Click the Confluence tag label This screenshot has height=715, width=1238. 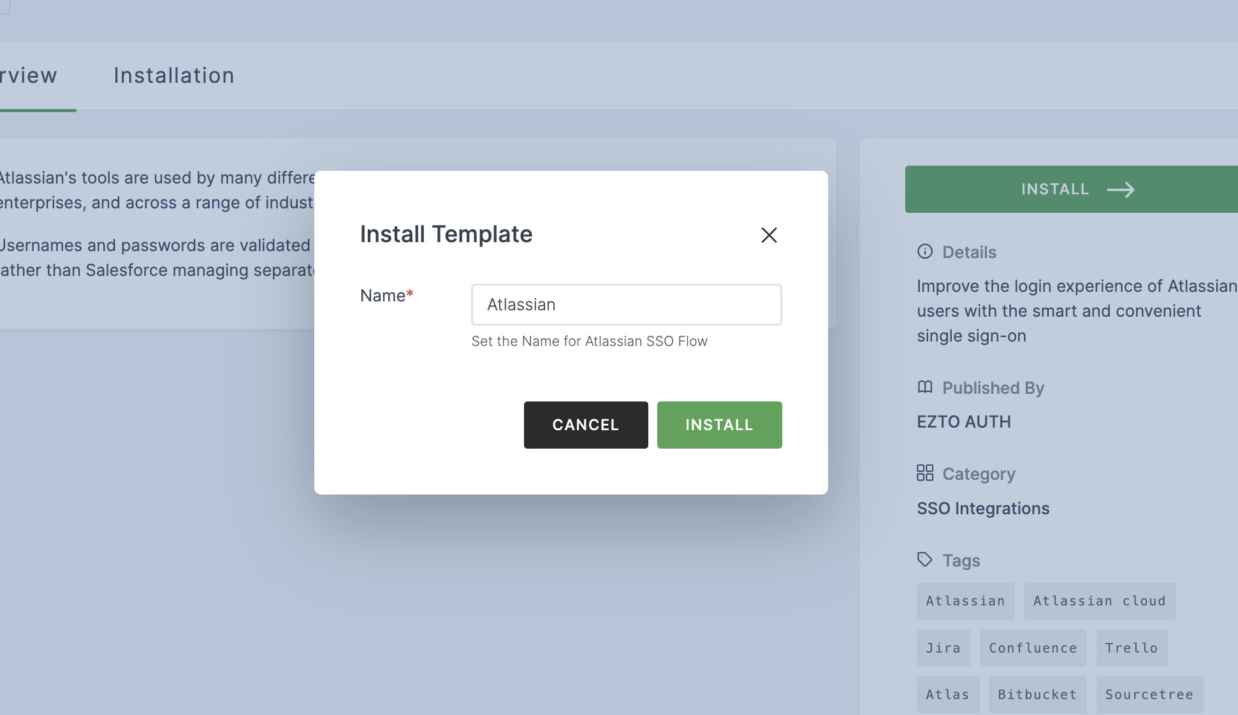tap(1033, 647)
